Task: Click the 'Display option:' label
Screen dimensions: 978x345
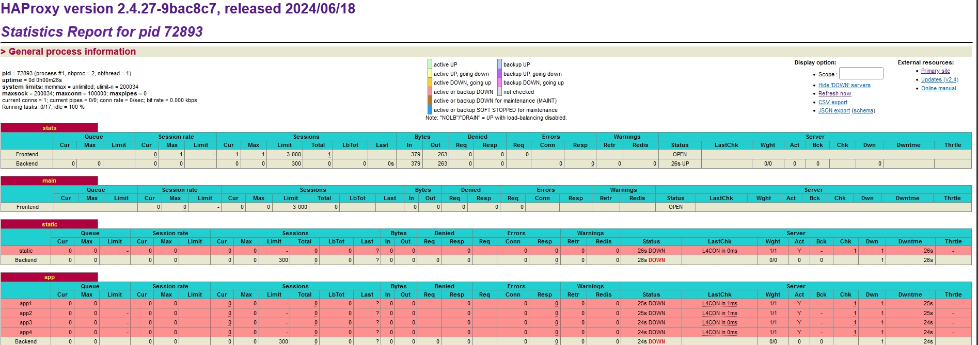Action: pos(815,62)
